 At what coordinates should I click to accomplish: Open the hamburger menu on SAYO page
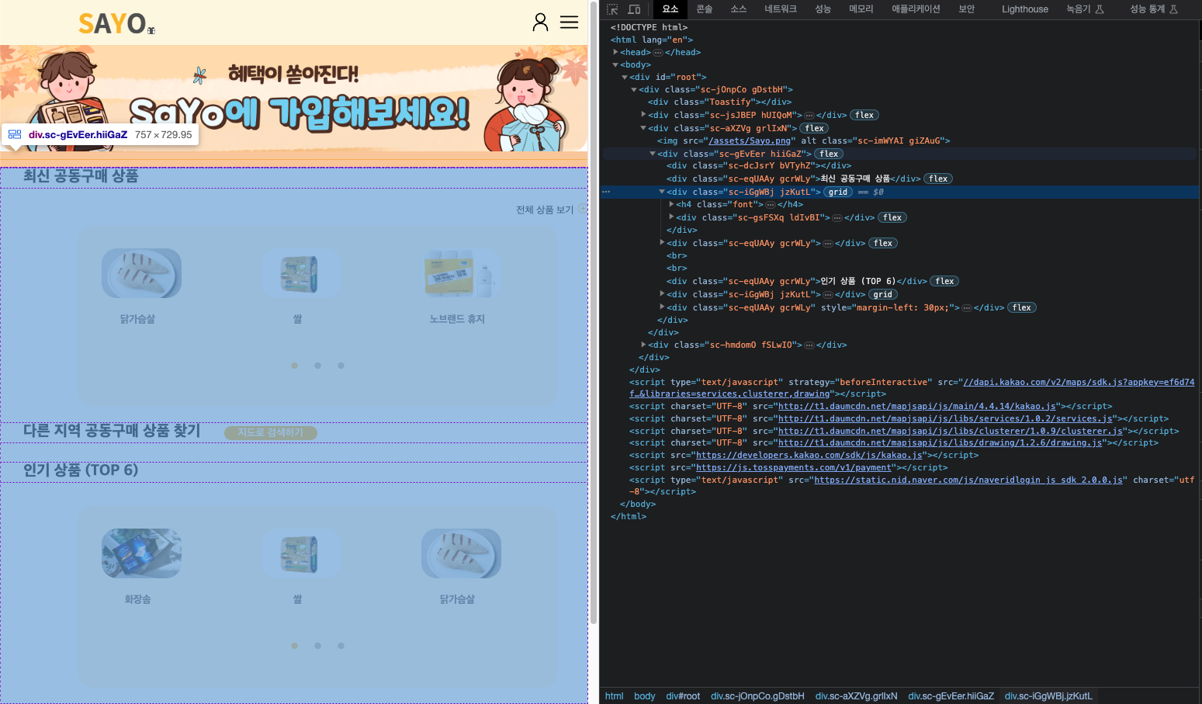[569, 23]
